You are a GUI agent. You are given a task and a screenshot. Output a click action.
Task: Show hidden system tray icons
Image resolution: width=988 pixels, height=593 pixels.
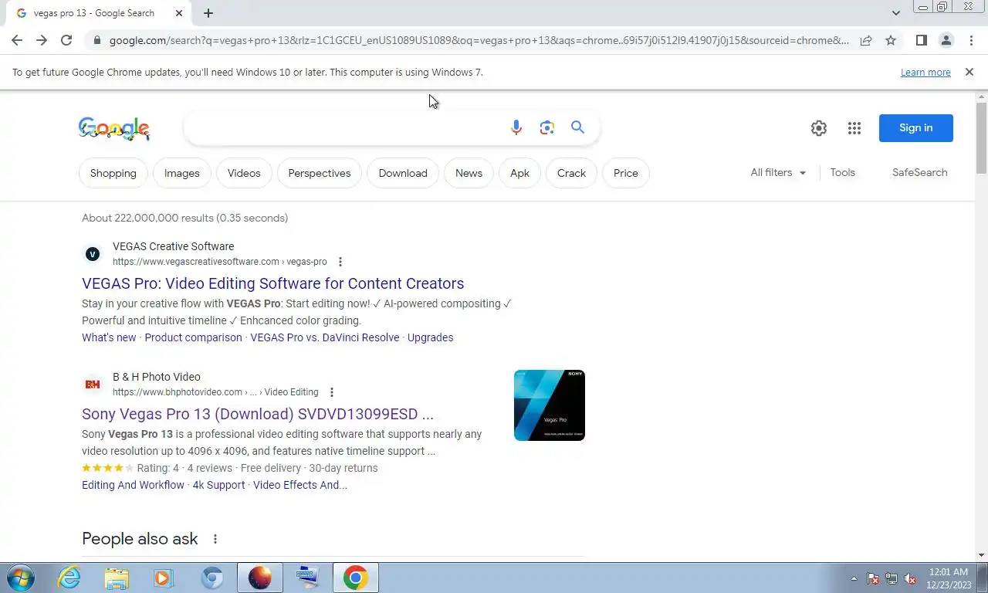click(854, 578)
